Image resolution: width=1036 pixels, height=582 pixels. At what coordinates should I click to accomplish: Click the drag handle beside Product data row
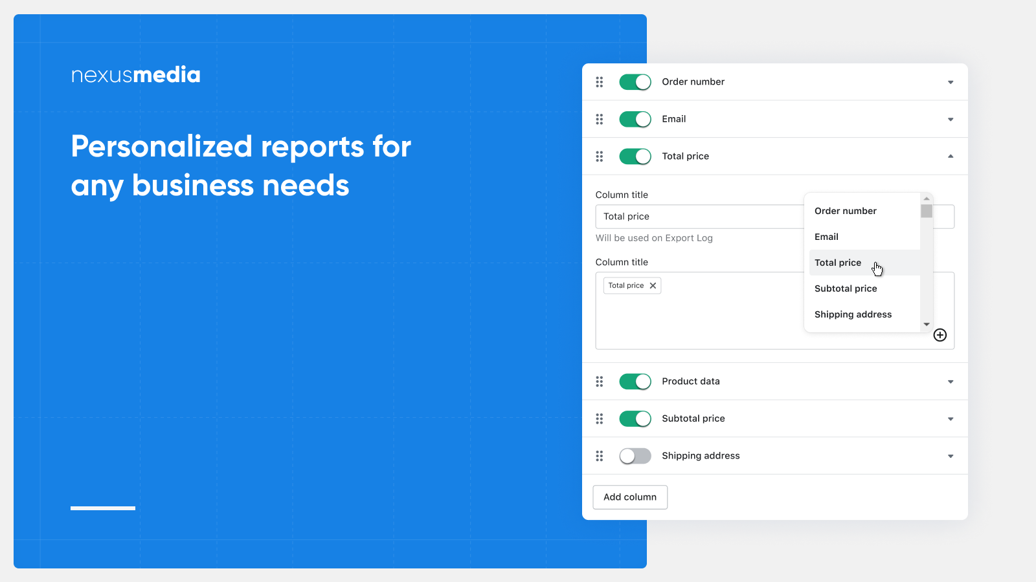click(x=600, y=382)
